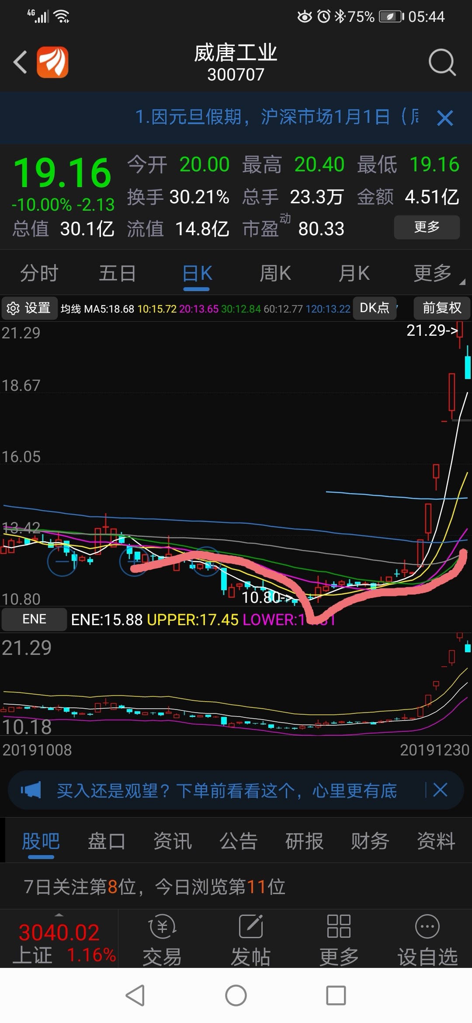Tap the 20191008 start date label

tap(37, 750)
